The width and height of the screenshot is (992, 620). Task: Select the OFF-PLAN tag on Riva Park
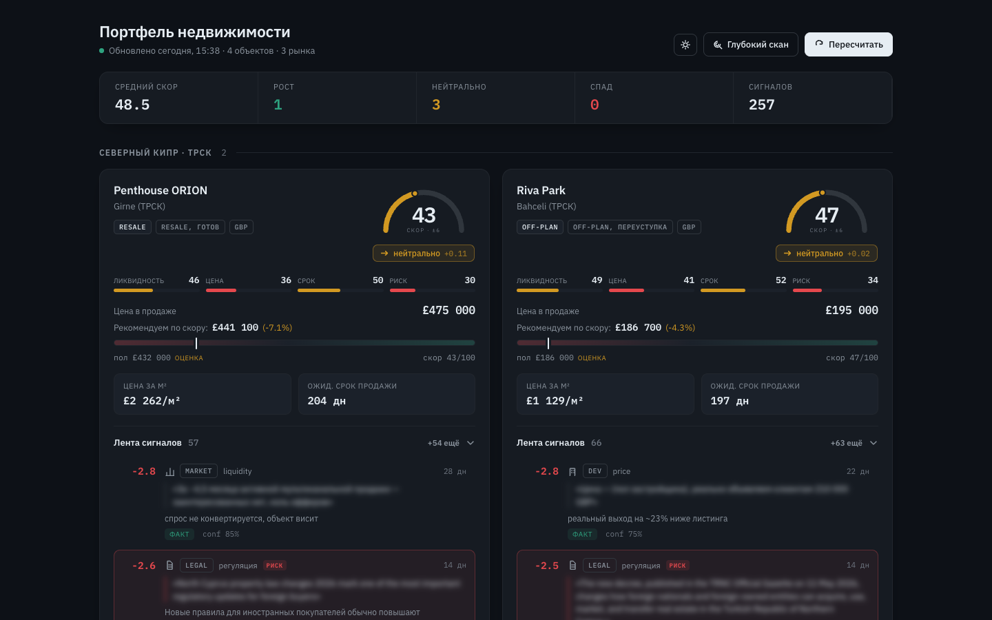pyautogui.click(x=540, y=227)
